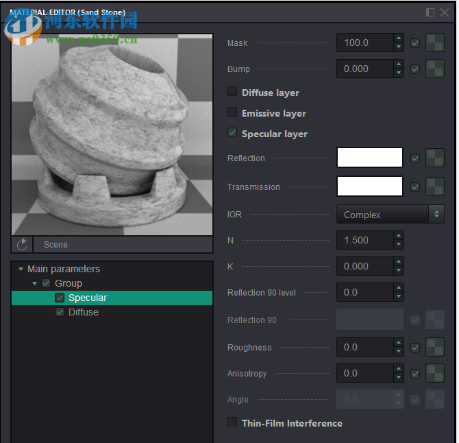Image resolution: width=459 pixels, height=443 pixels.
Task: Select the Main parameters tree label
Action: [x=64, y=269]
